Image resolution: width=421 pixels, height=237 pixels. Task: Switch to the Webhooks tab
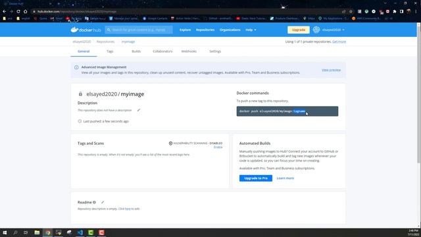[189, 51]
